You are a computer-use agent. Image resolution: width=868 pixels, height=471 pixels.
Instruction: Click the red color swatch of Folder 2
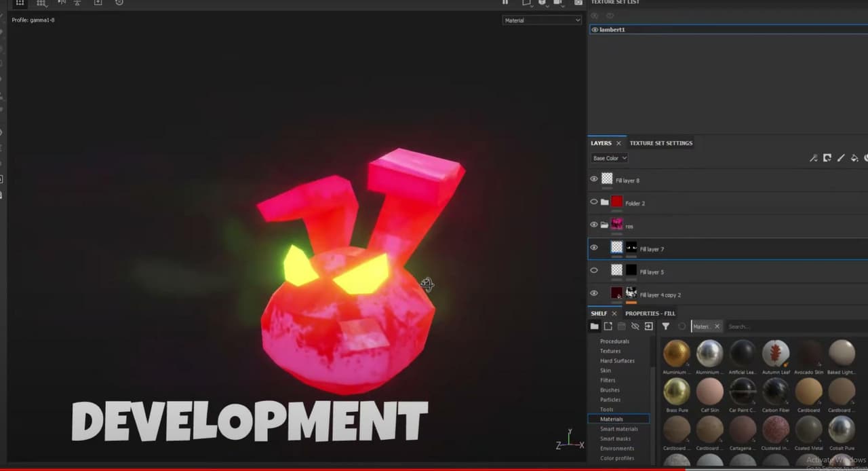coord(616,202)
